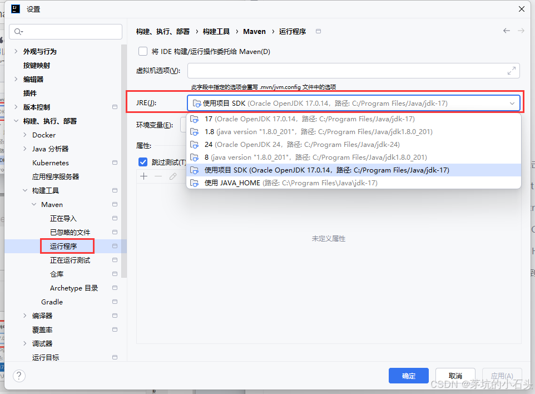Collapse the 构建、执行、部署 section
Viewport: 535px width, 394px height.
click(x=16, y=121)
